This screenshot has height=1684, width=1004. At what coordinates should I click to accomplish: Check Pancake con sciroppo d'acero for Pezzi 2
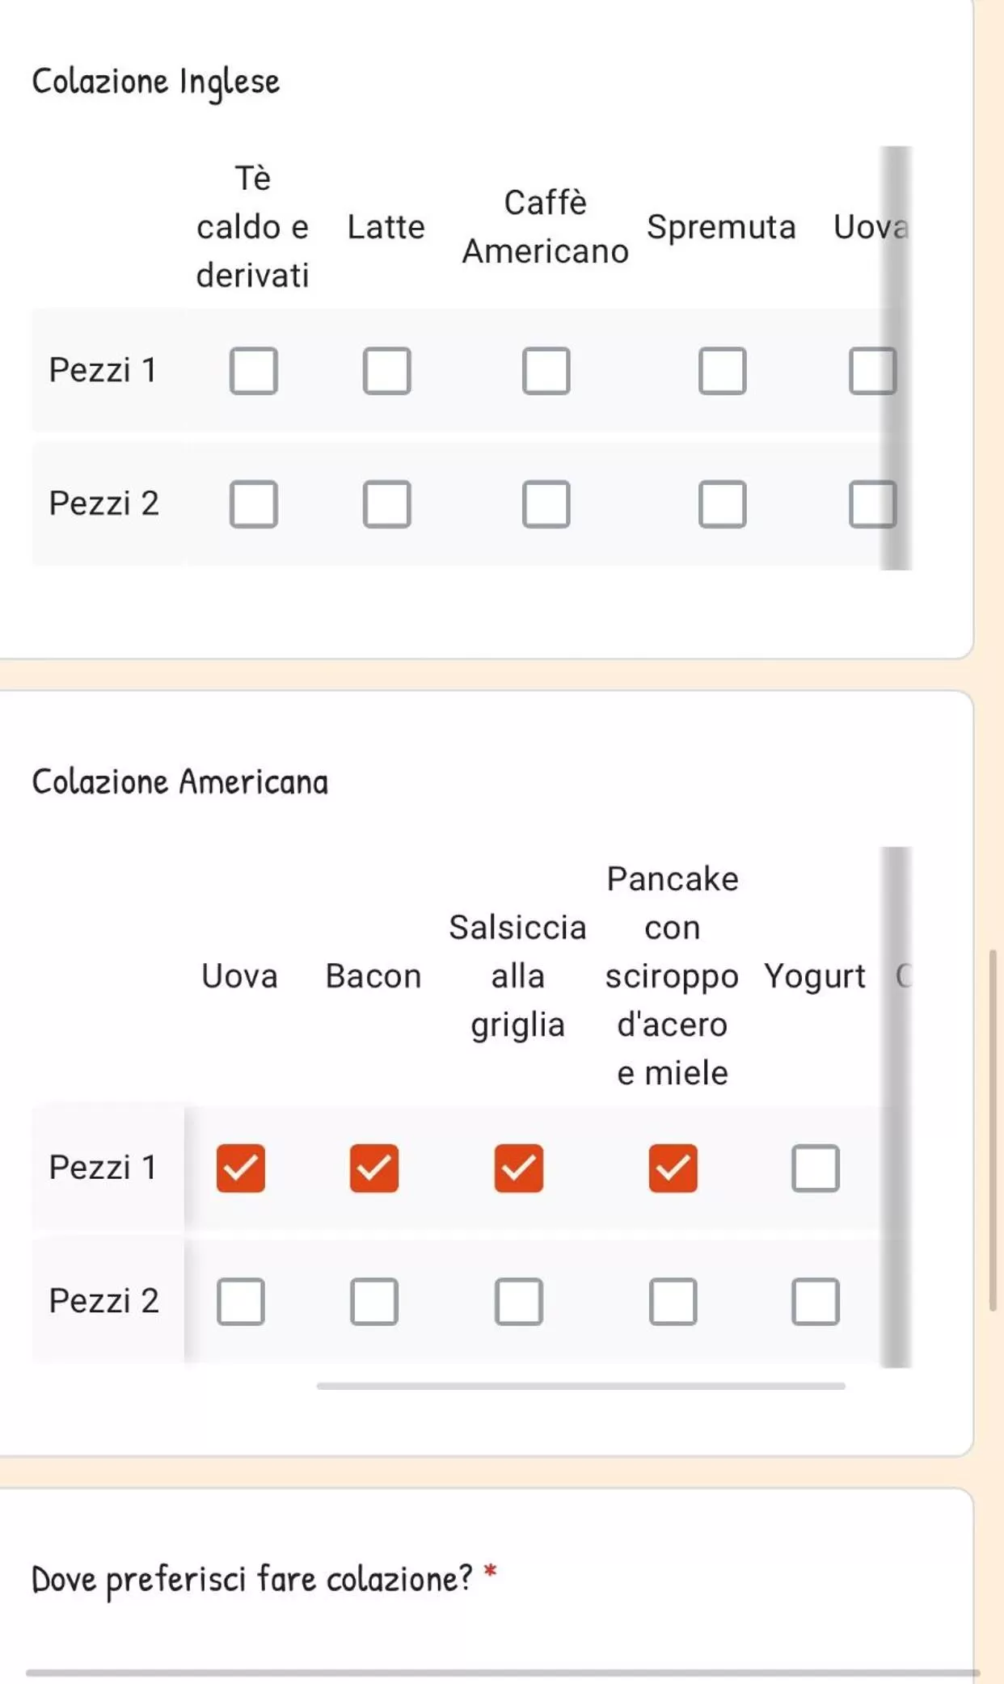(673, 1302)
